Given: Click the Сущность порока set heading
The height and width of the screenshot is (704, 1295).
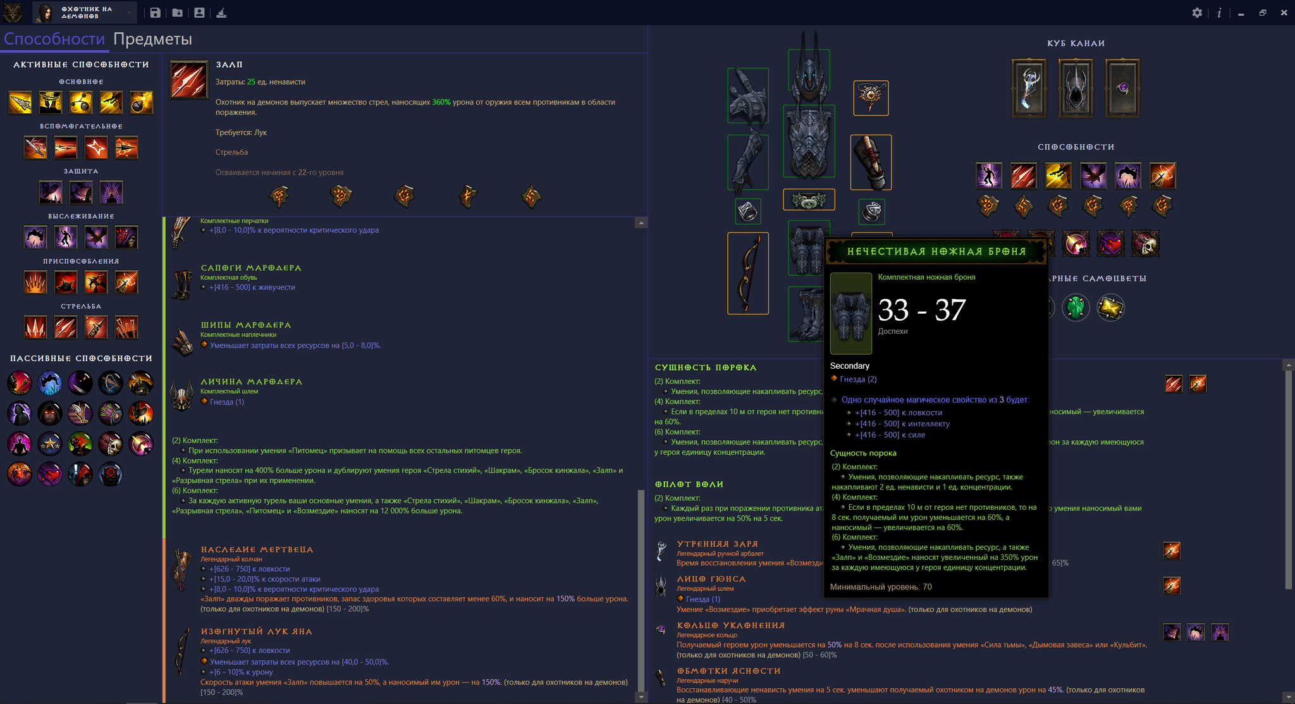Looking at the screenshot, I should (x=706, y=367).
